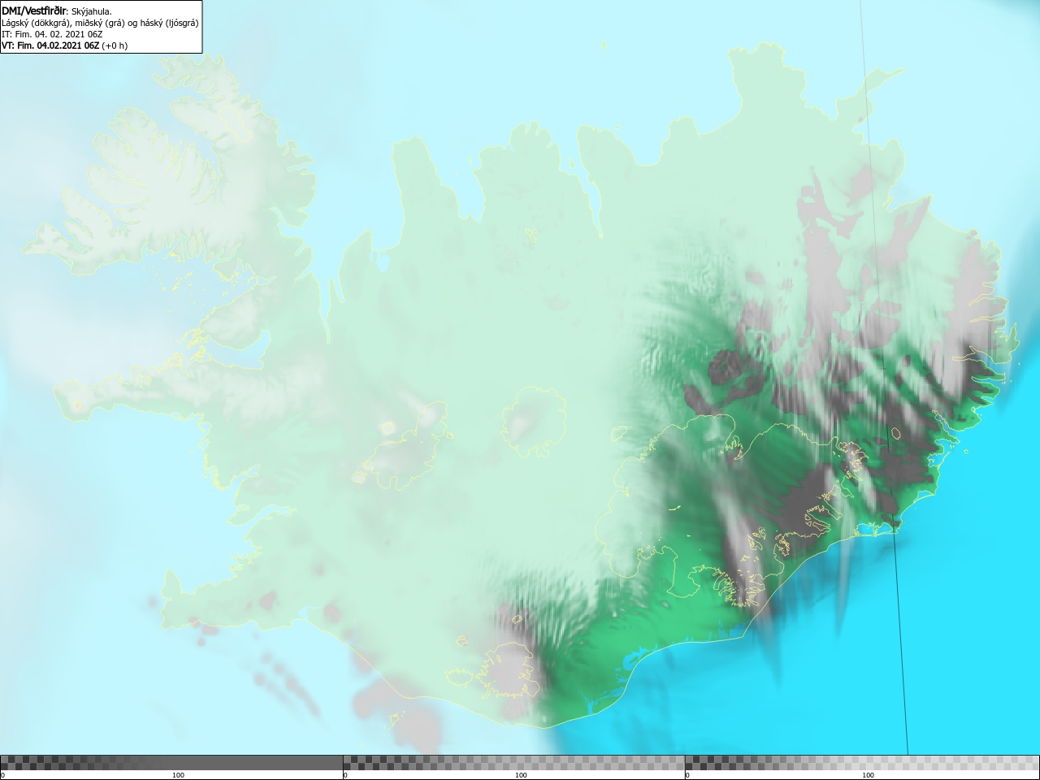Click the dark gray low-cloud color scale bar
The width and height of the screenshot is (1040, 780).
tap(171, 763)
